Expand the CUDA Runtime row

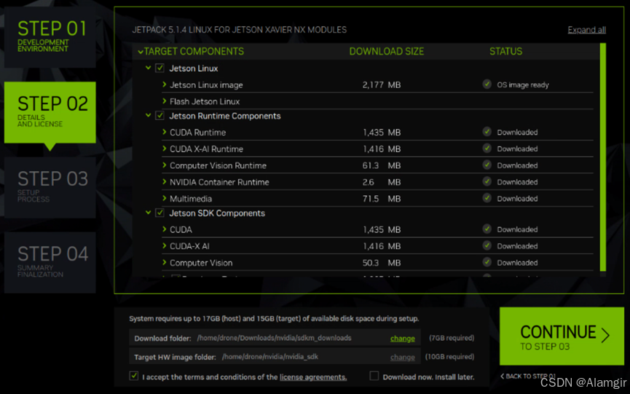pos(164,132)
